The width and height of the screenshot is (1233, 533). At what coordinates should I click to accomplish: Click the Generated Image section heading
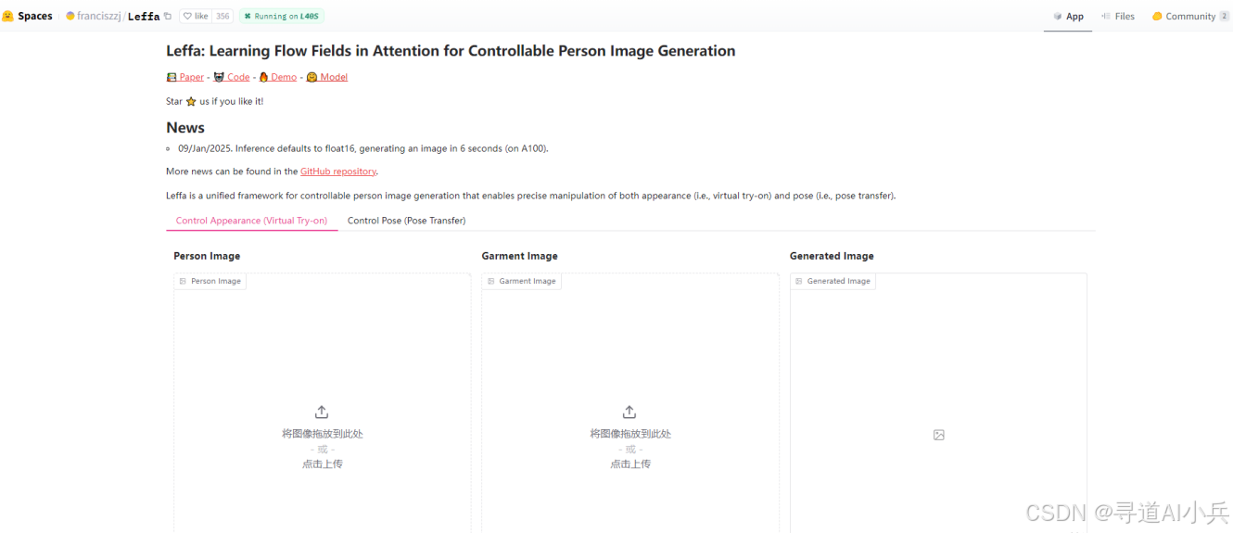[832, 256]
